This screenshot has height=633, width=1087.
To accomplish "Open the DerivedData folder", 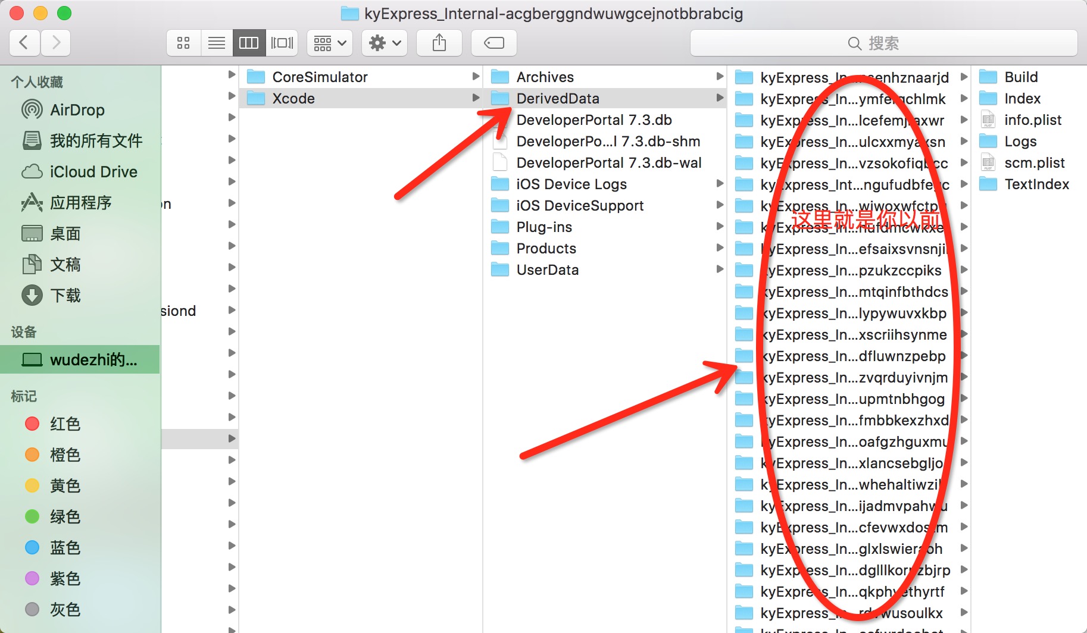I will click(605, 98).
